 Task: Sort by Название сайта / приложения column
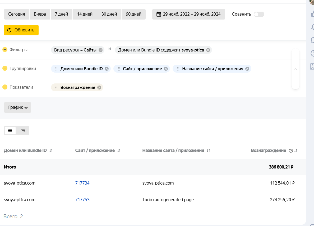tap(208, 150)
